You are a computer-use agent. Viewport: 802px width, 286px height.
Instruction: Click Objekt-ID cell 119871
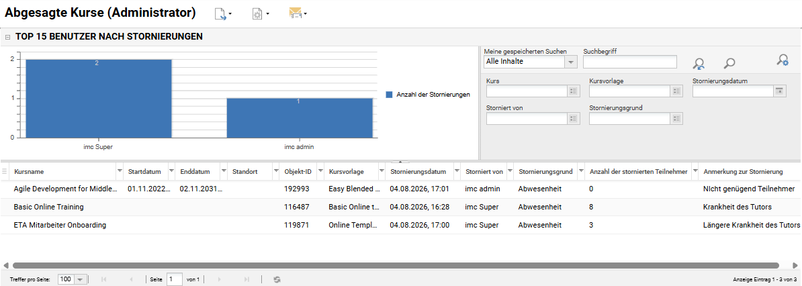(297, 225)
